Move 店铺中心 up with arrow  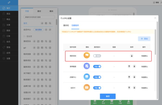point(129,77)
